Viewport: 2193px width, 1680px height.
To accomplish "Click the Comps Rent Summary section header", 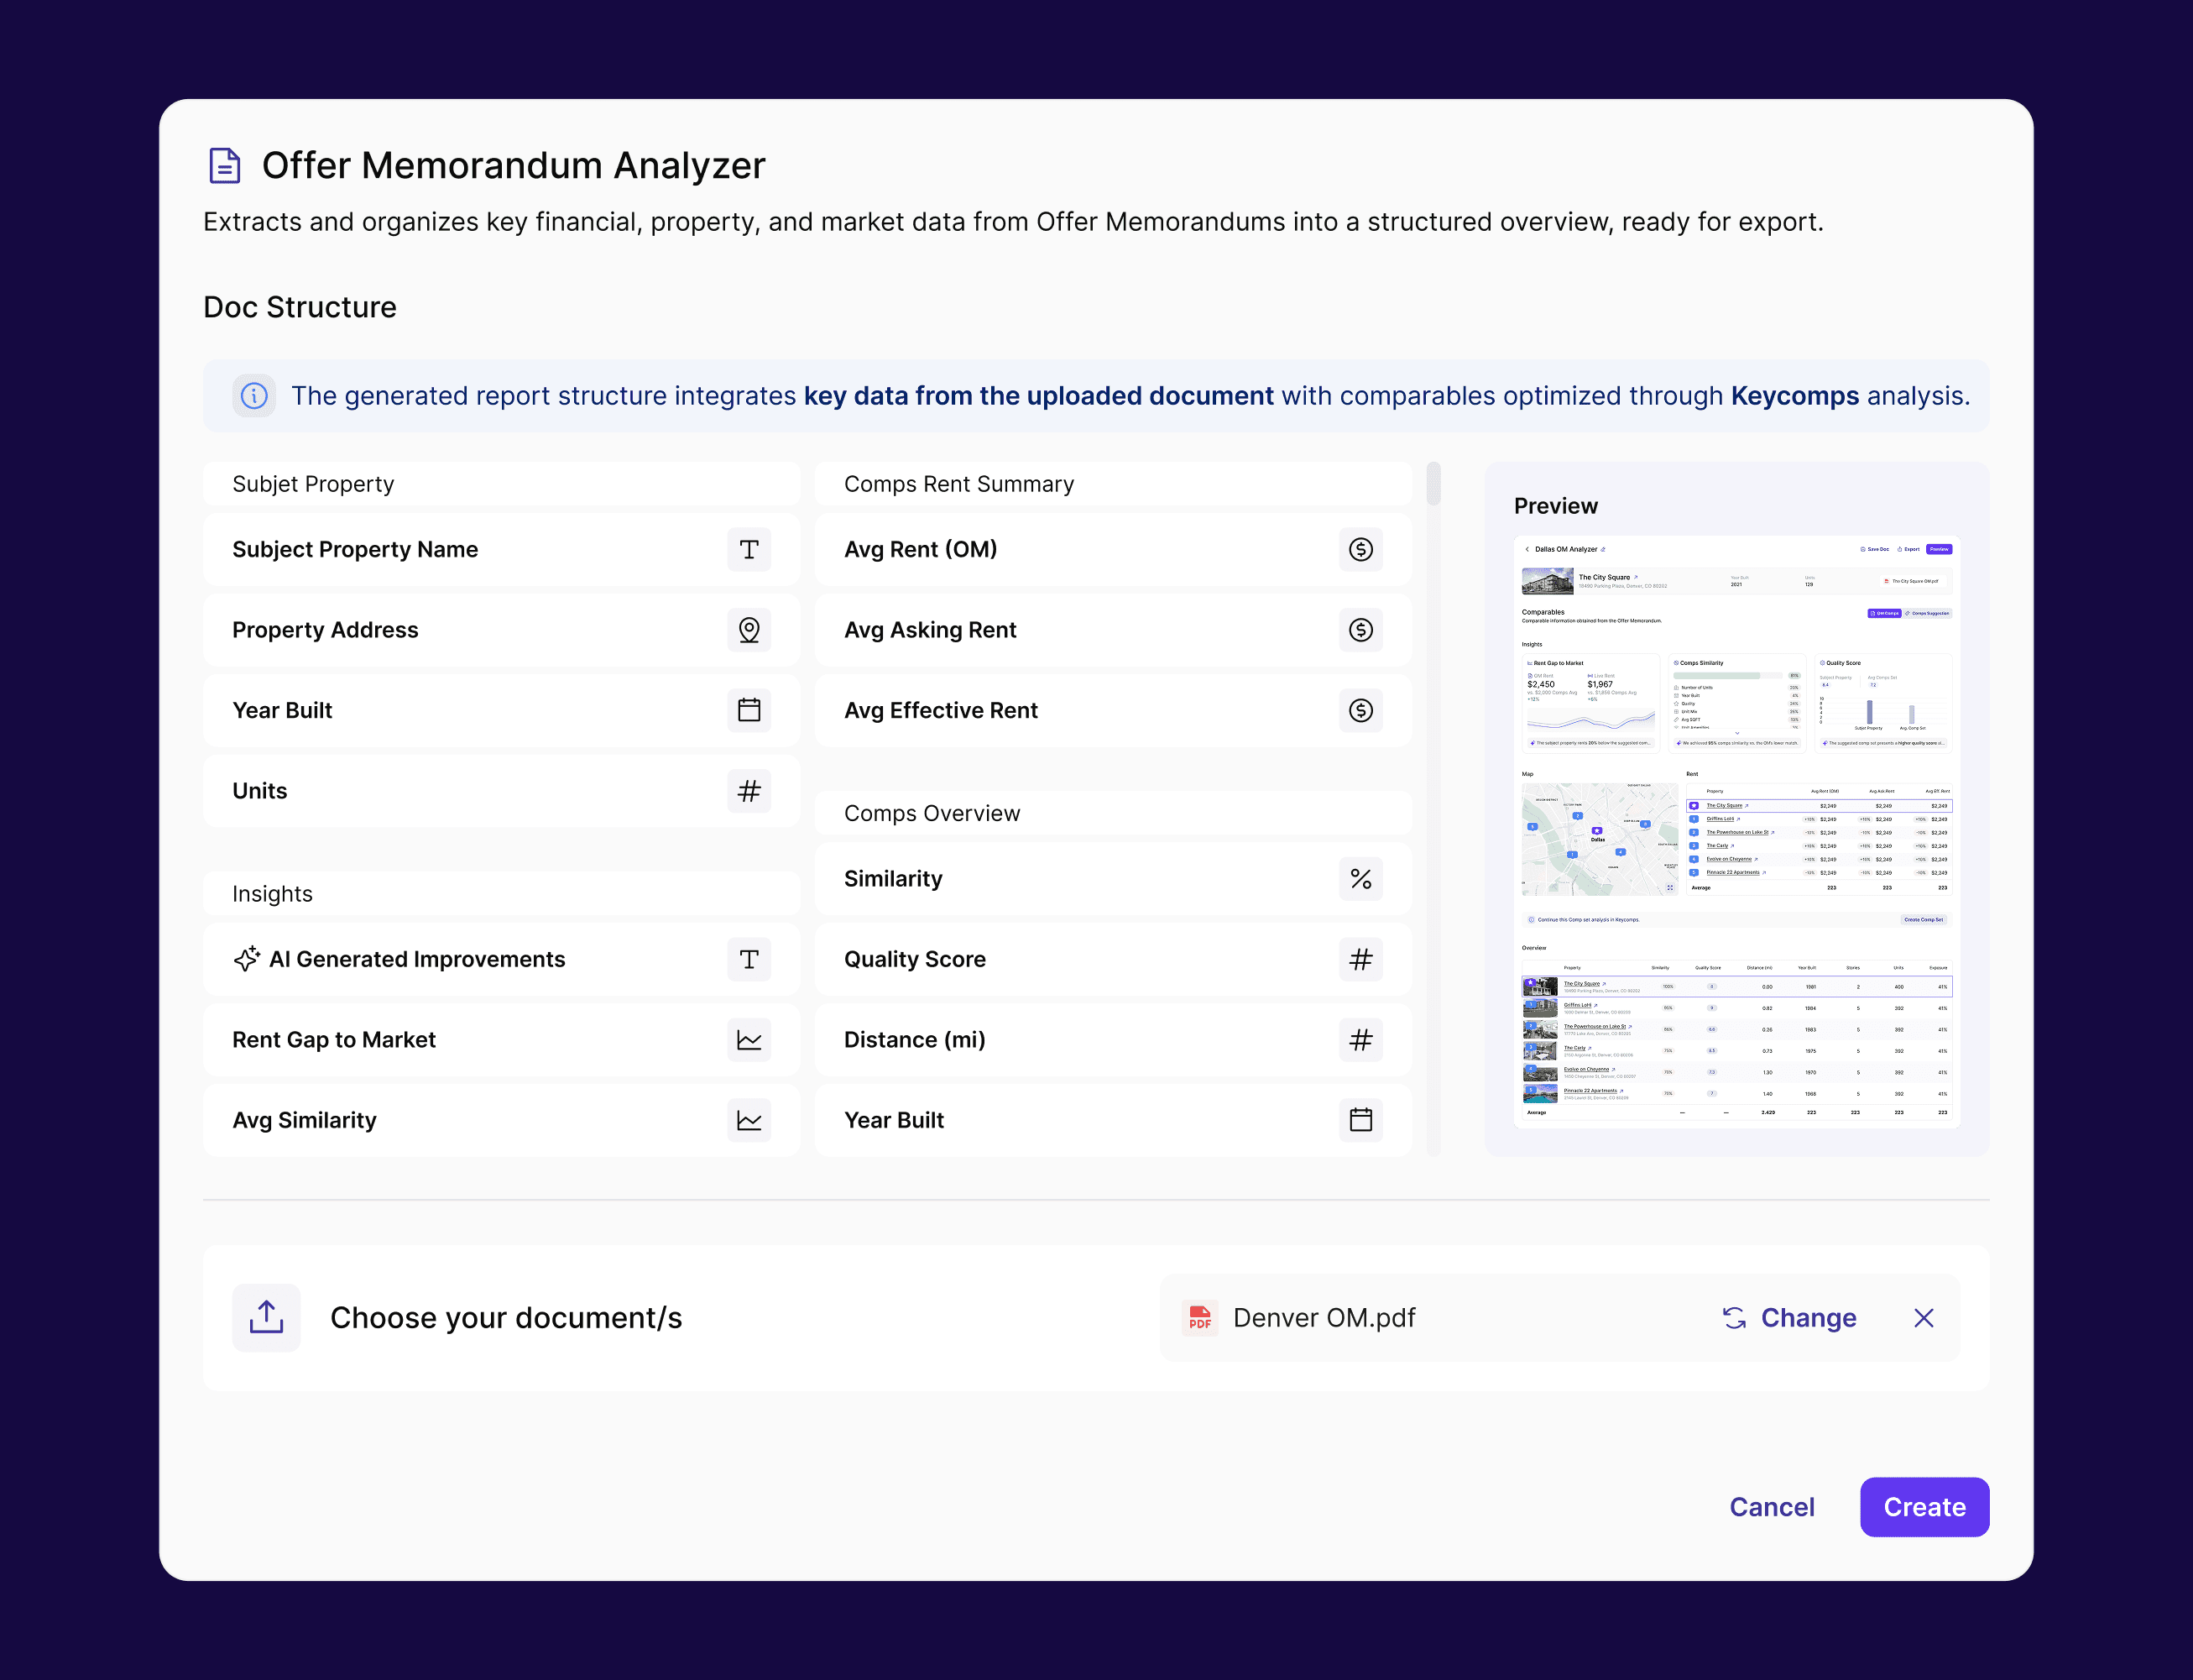I will click(x=1114, y=484).
